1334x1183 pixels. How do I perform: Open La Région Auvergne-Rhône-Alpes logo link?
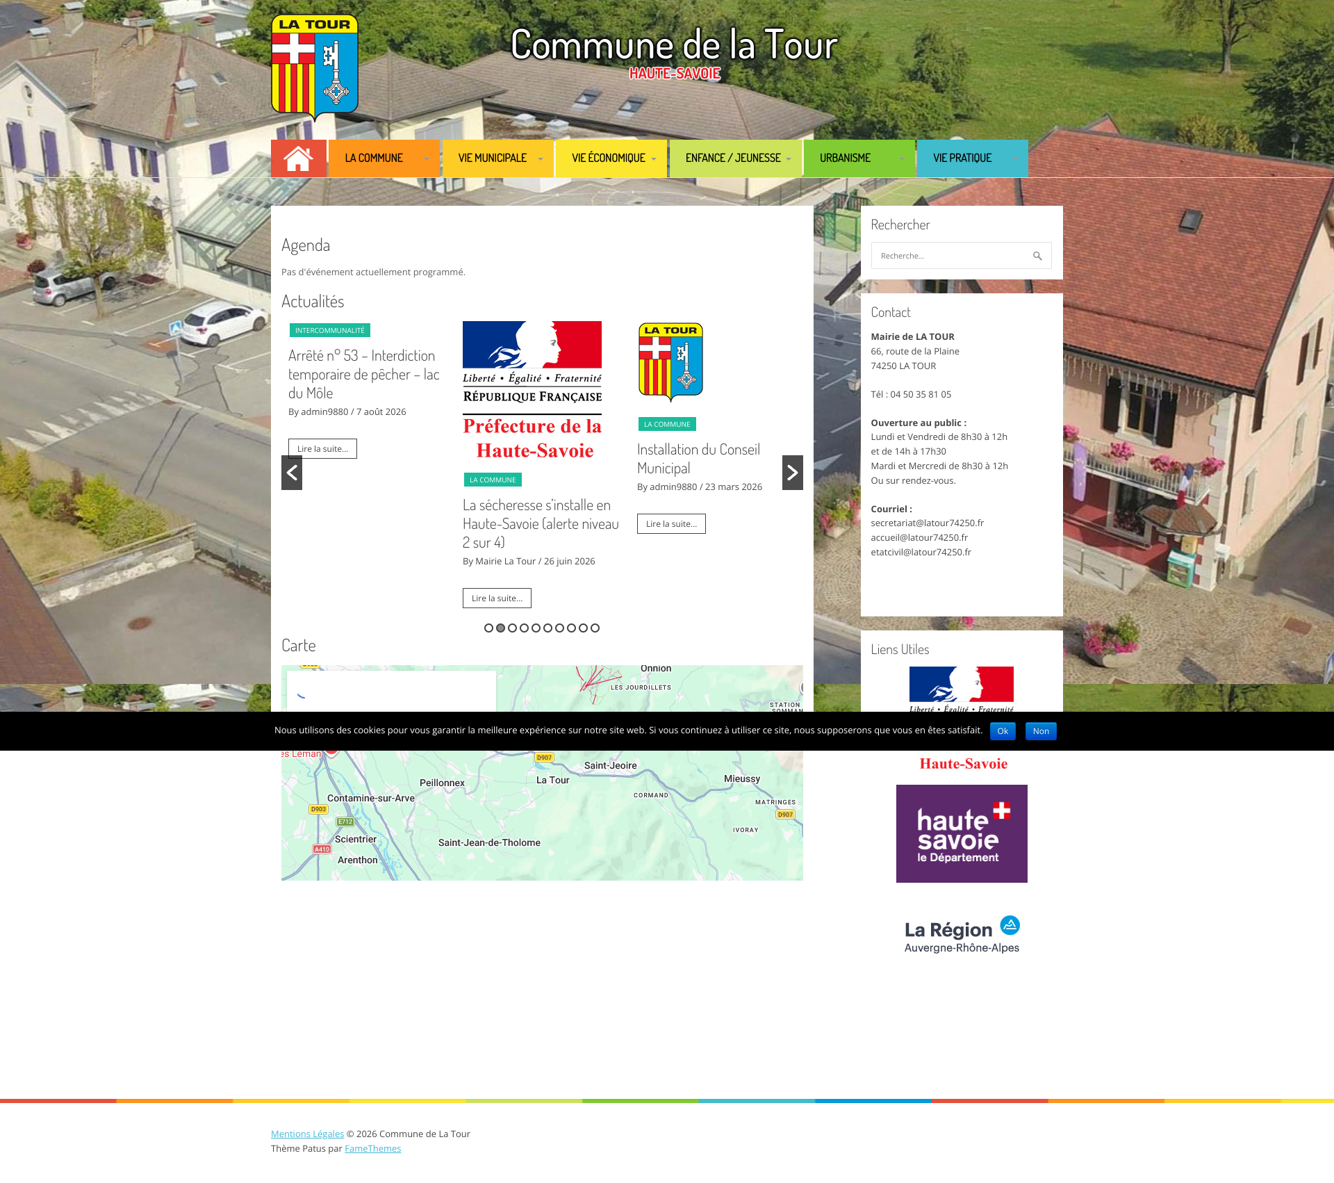962,935
